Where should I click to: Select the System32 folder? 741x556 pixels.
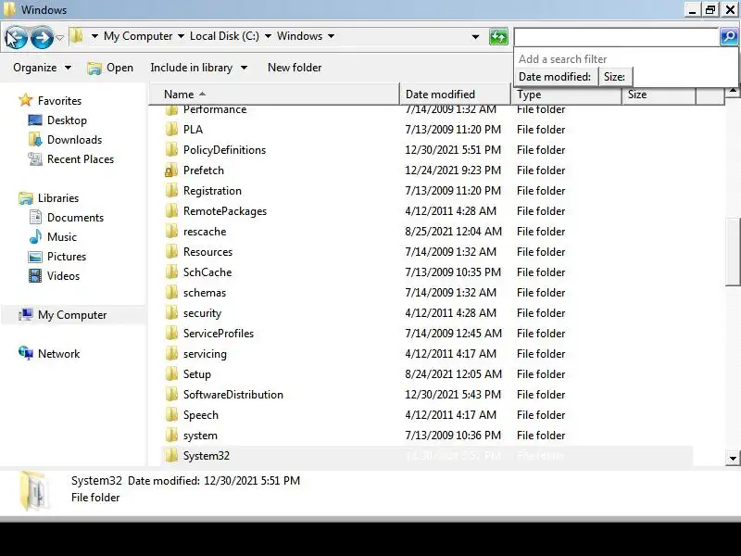coord(427,456)
